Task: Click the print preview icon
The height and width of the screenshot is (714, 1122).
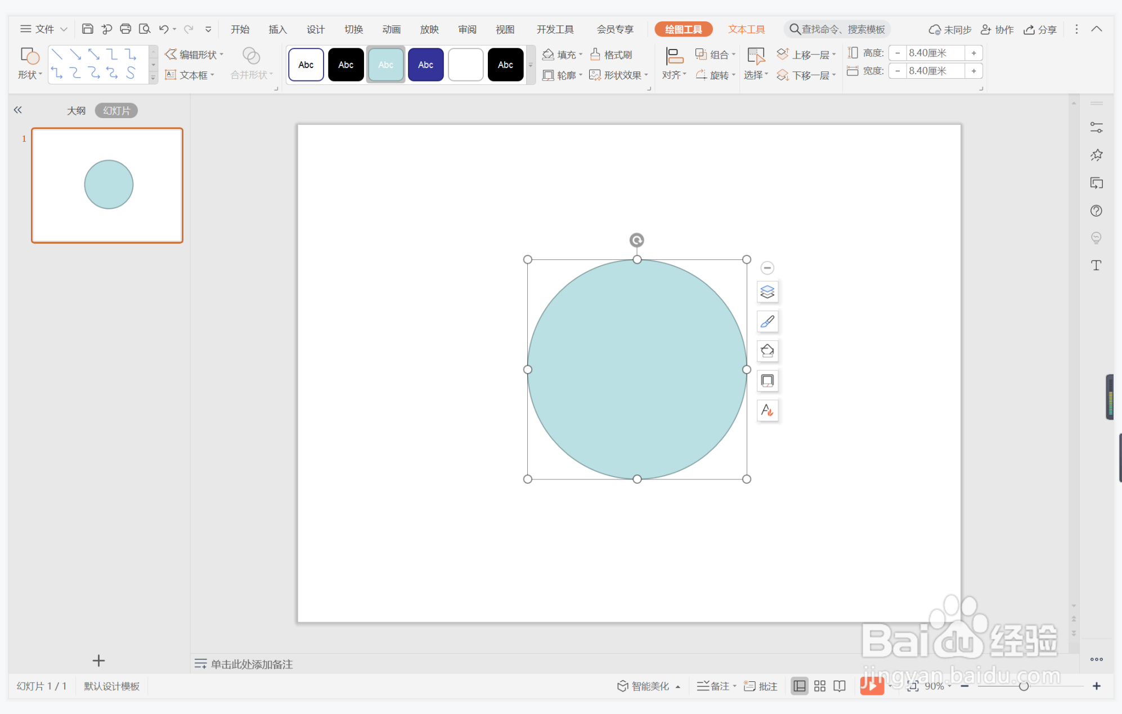Action: point(145,29)
